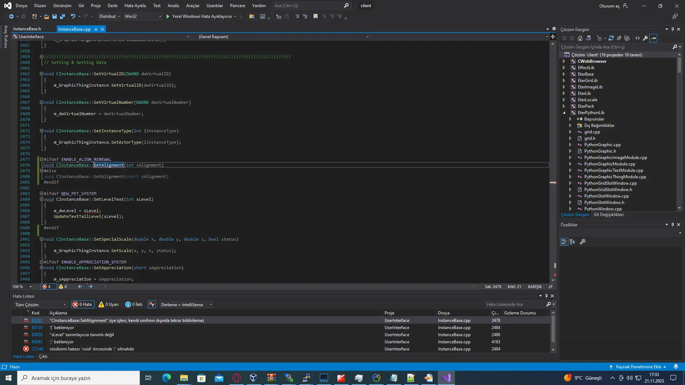Viewport: 685px width, 385px height.
Task: Collapse all nodes in Solution Explorer
Action: [619, 38]
